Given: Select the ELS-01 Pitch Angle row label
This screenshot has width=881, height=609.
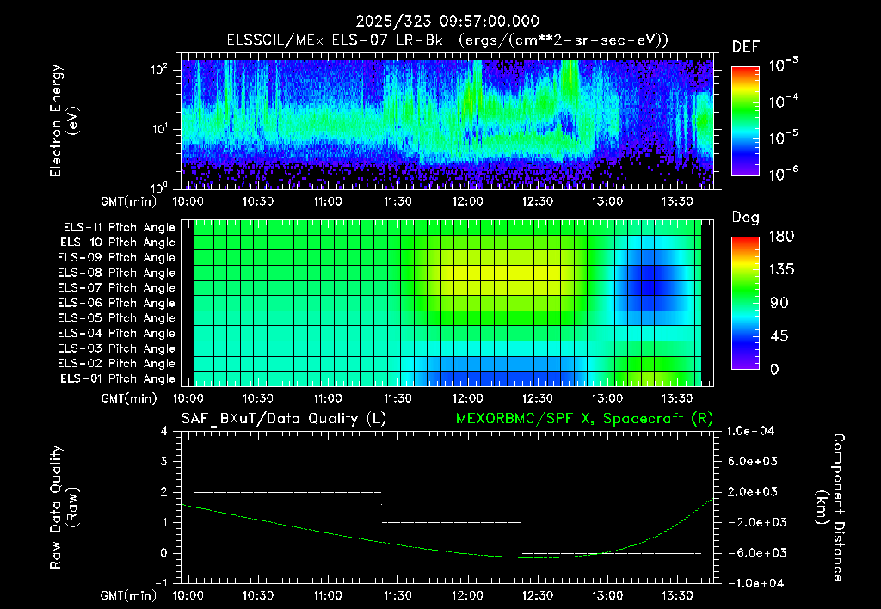Looking at the screenshot, I should 118,378.
